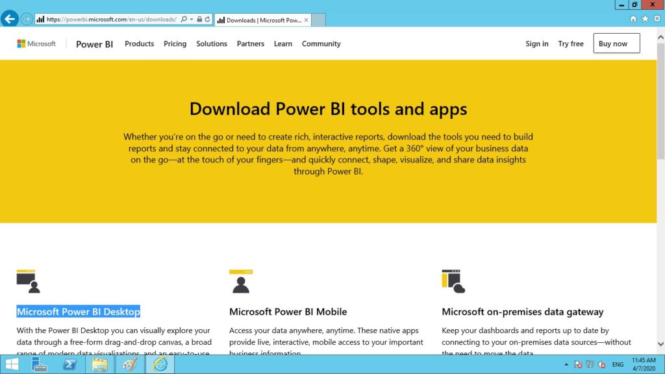Click the vertical scrollbar thumb
This screenshot has height=374, width=665.
coord(660,101)
